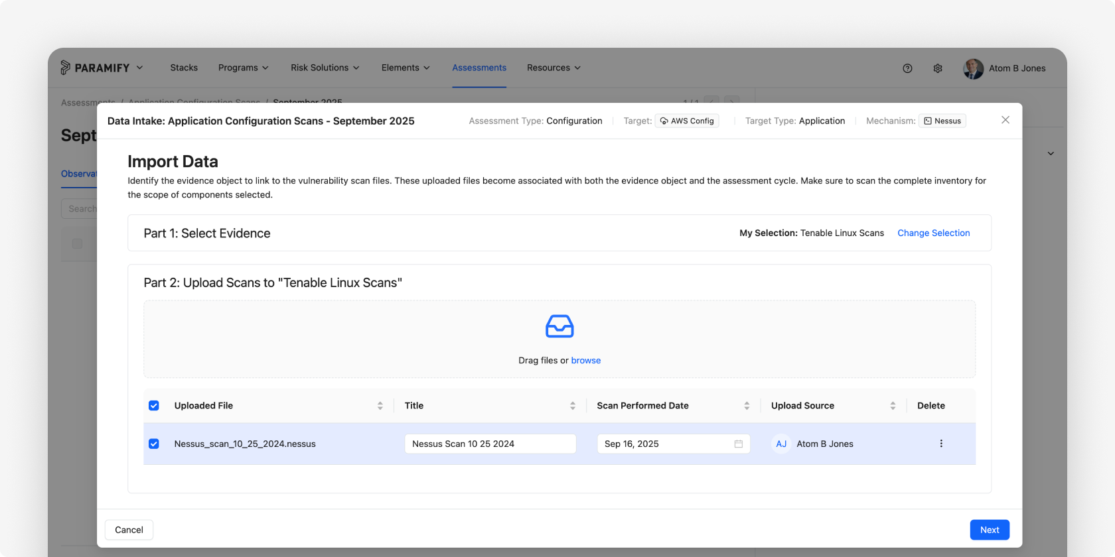The width and height of the screenshot is (1115, 557).
Task: Click the Next button
Action: click(990, 530)
